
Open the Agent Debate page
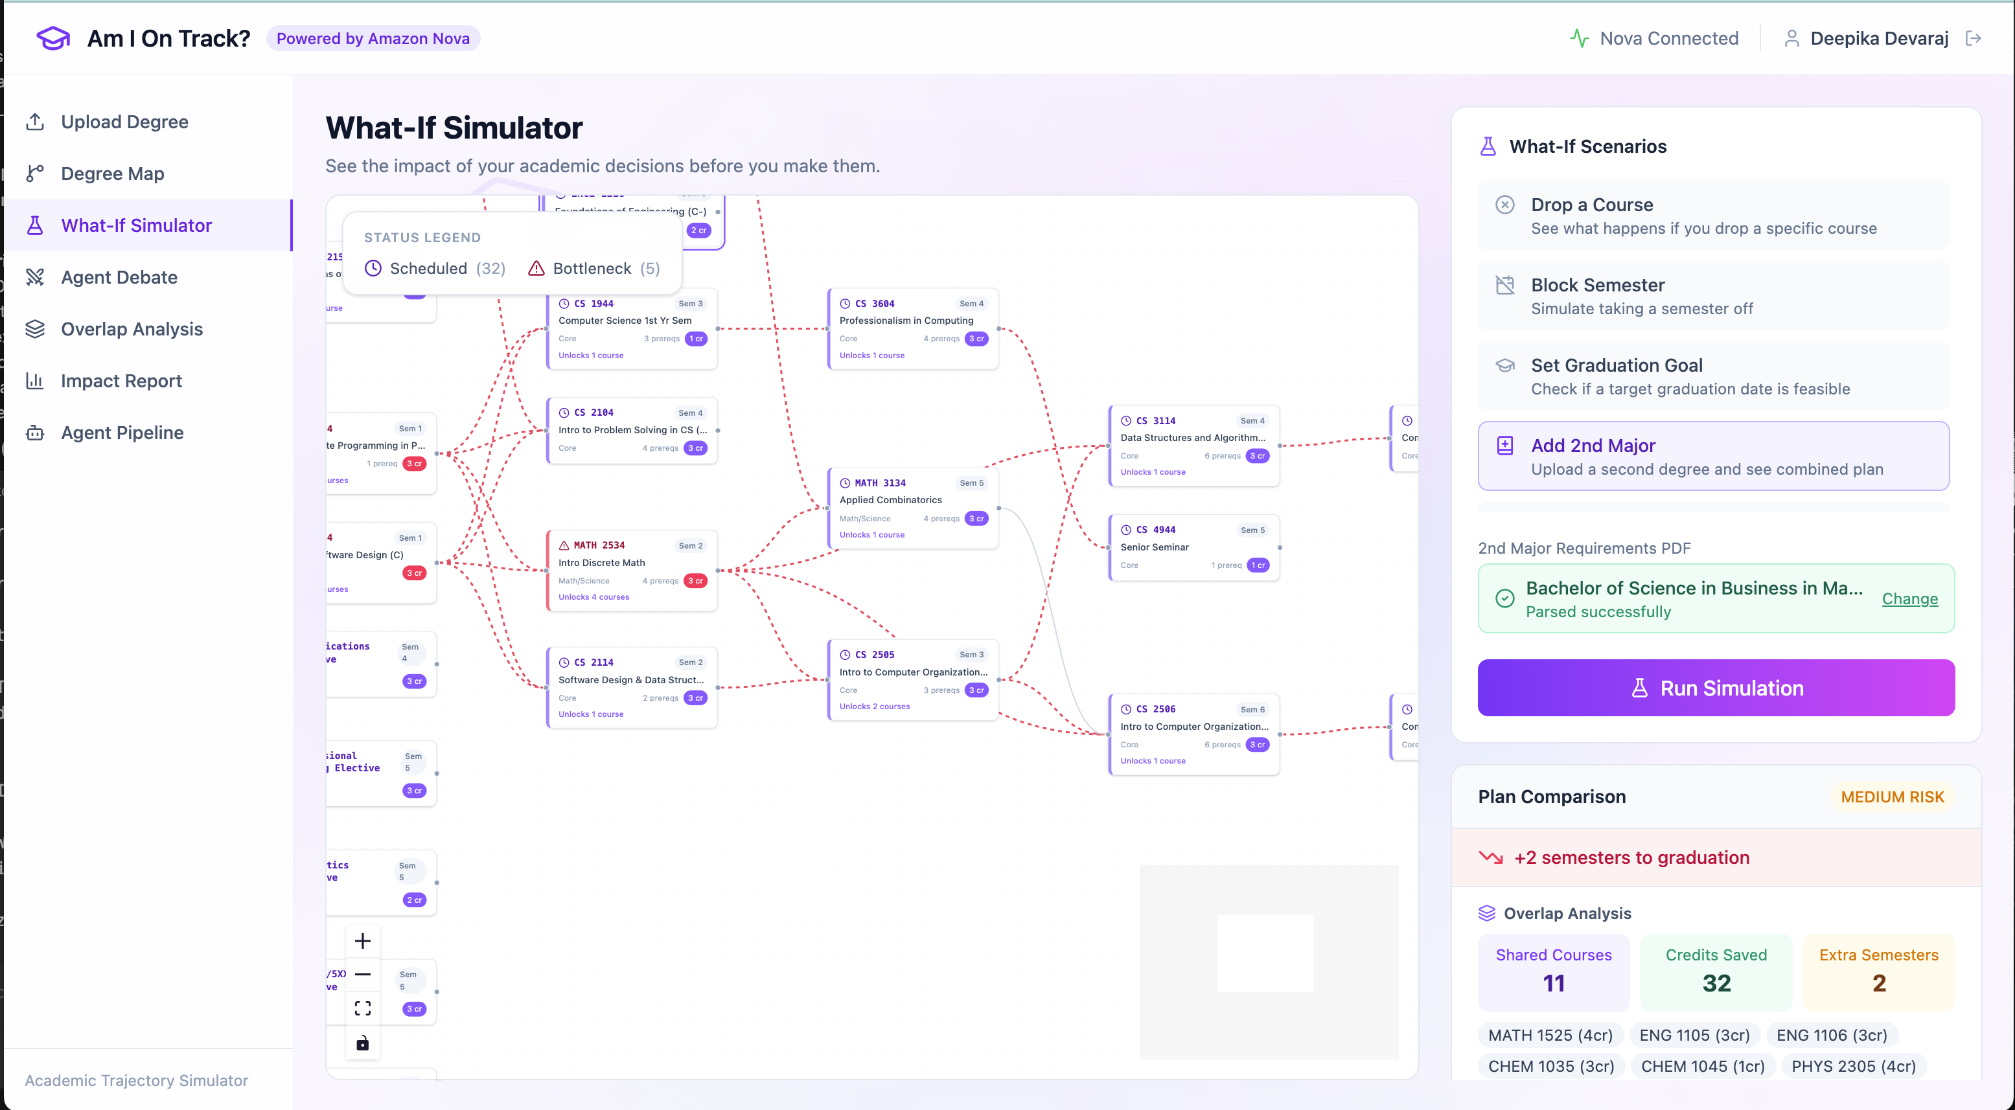coord(119,277)
